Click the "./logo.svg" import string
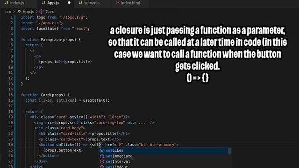Image resolution: width=299 pixels, height=168 pixels. click(71, 17)
